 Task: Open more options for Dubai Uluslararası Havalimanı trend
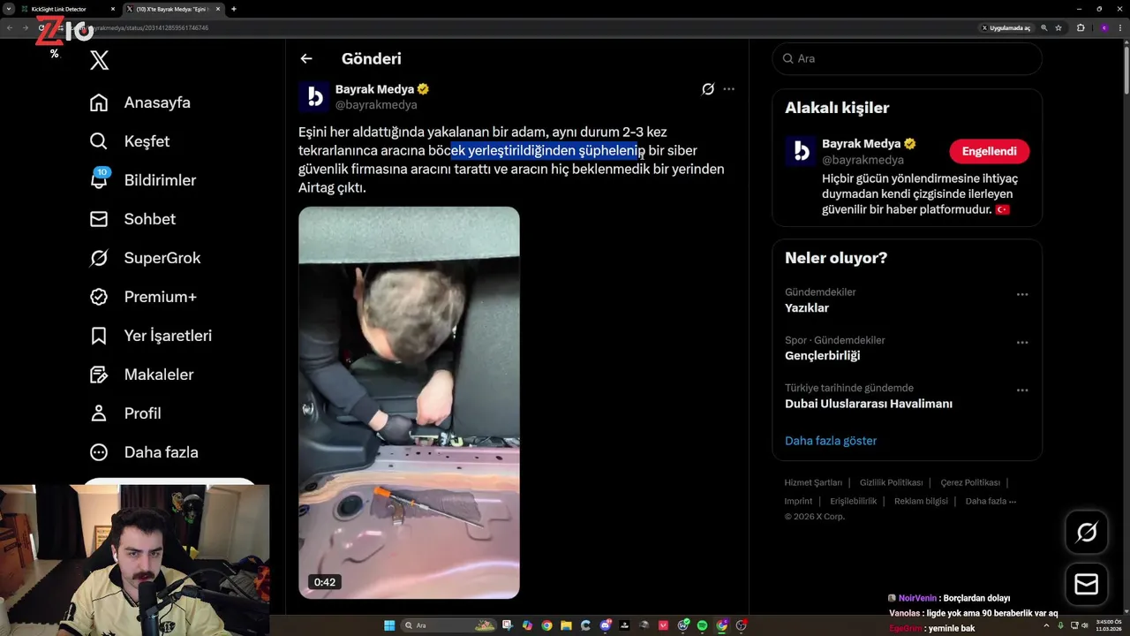pos(1022,390)
